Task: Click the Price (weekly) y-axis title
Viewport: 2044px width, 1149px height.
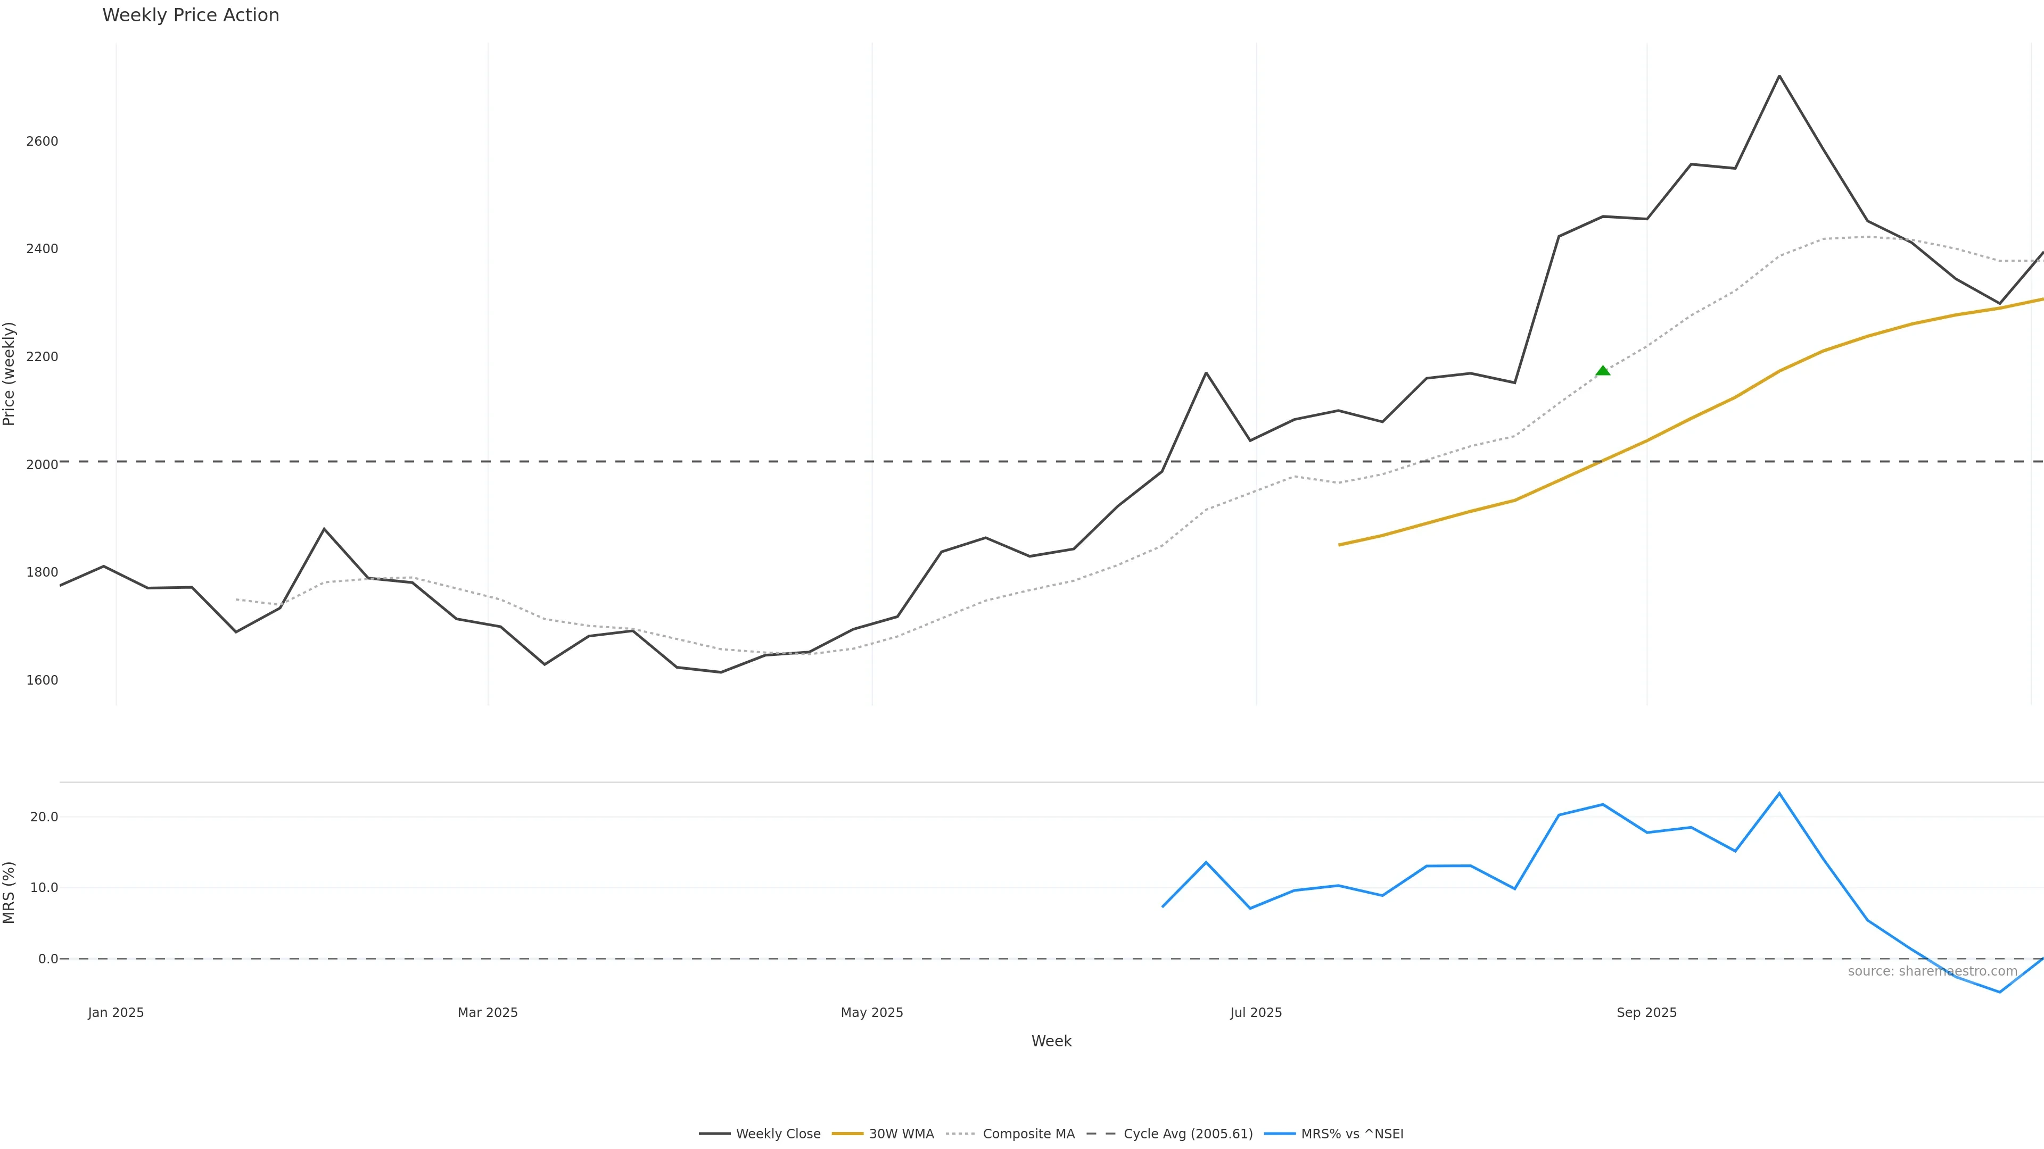Action: point(9,373)
